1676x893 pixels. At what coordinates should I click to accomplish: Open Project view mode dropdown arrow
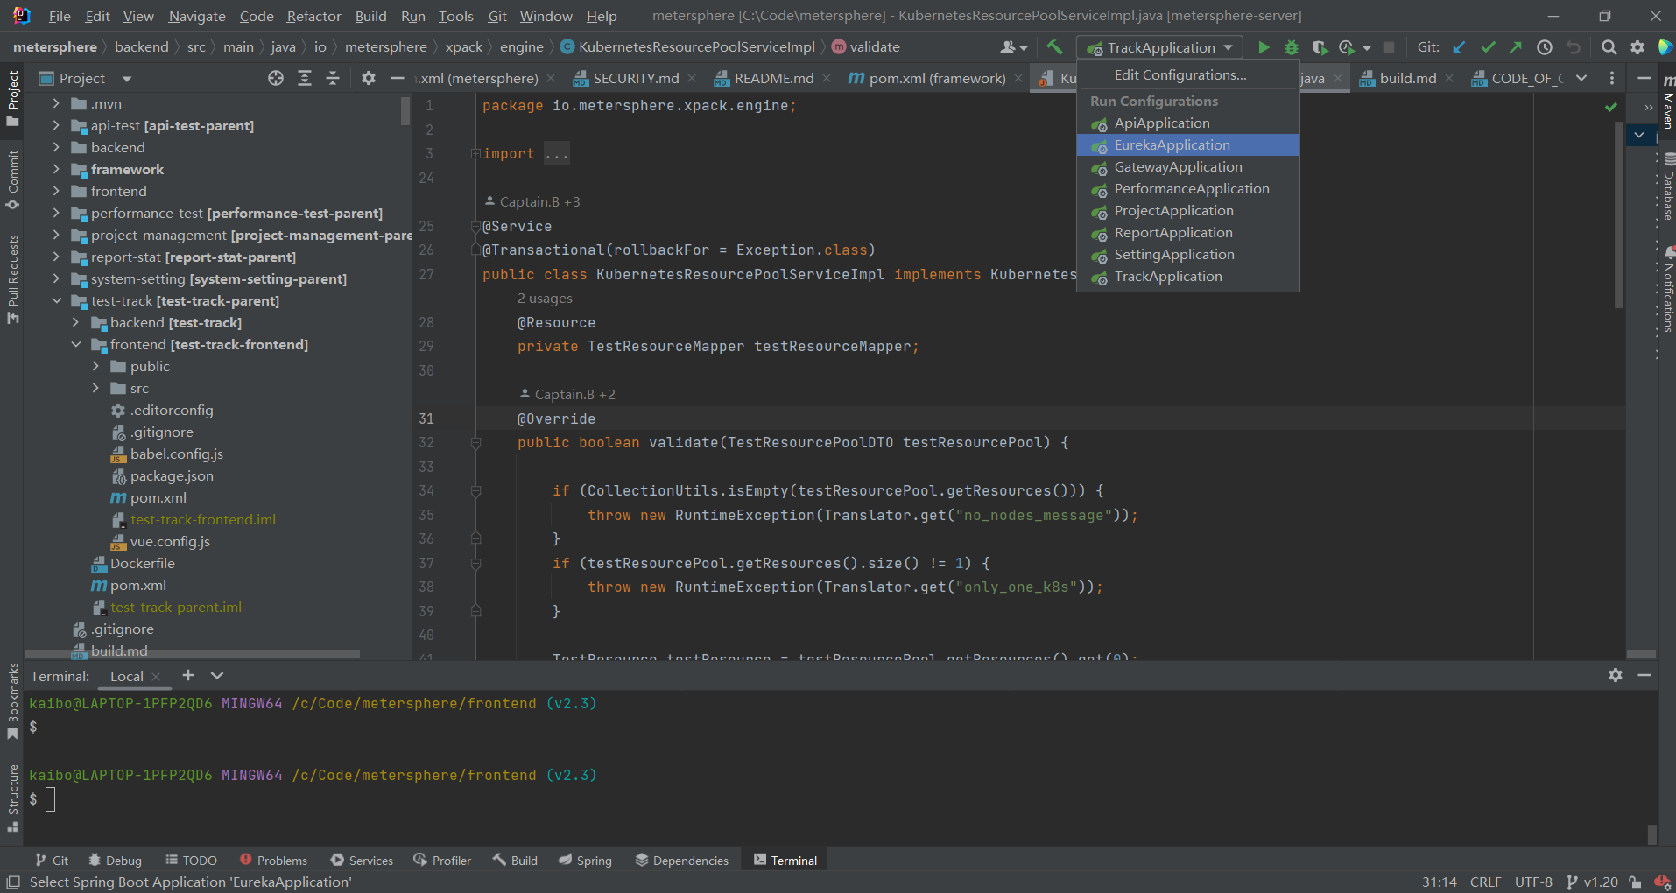127,79
